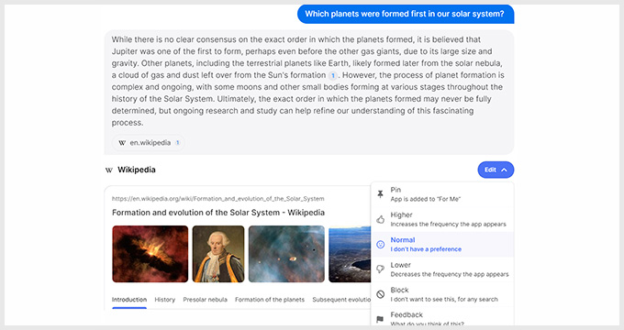Viewport: 624px width, 330px height.
Task: Click the Block prohibited circle icon
Action: click(381, 294)
